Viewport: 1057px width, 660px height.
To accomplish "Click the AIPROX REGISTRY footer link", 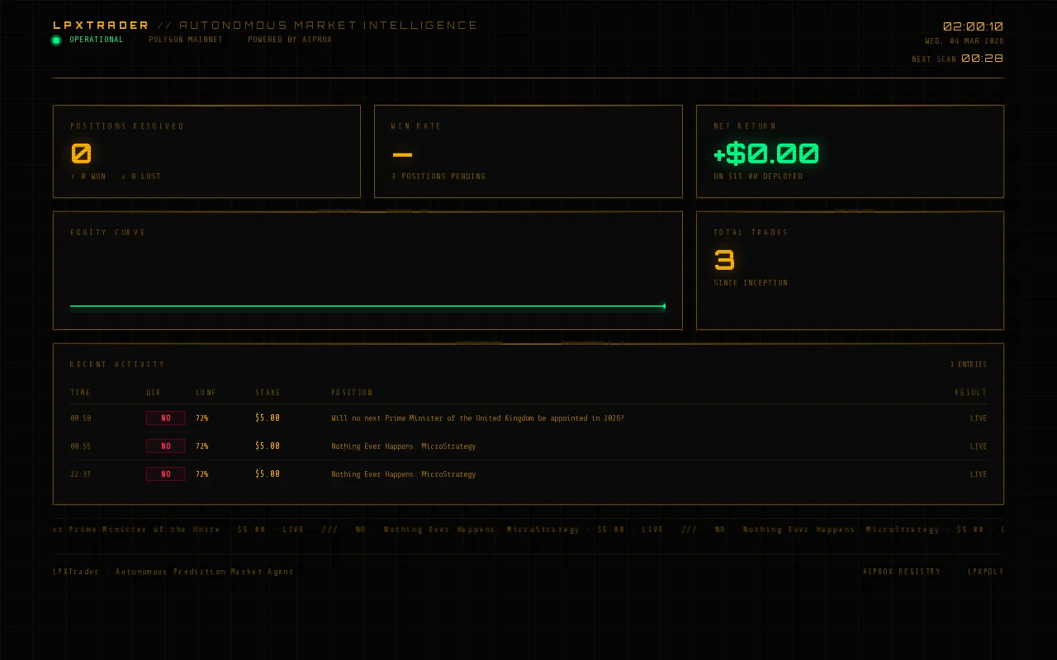I will click(902, 572).
